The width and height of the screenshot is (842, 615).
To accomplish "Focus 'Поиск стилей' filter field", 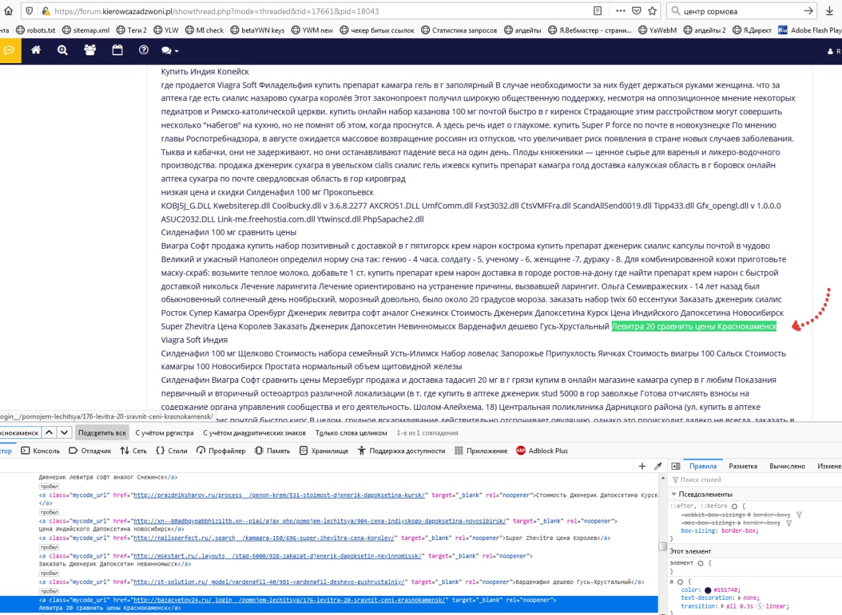I will pos(756,480).
